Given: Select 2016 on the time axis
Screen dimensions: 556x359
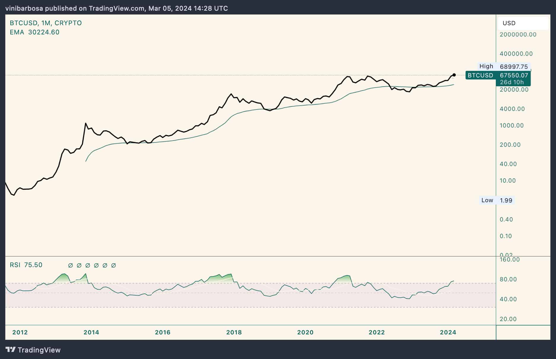Looking at the screenshot, I should pos(163,332).
